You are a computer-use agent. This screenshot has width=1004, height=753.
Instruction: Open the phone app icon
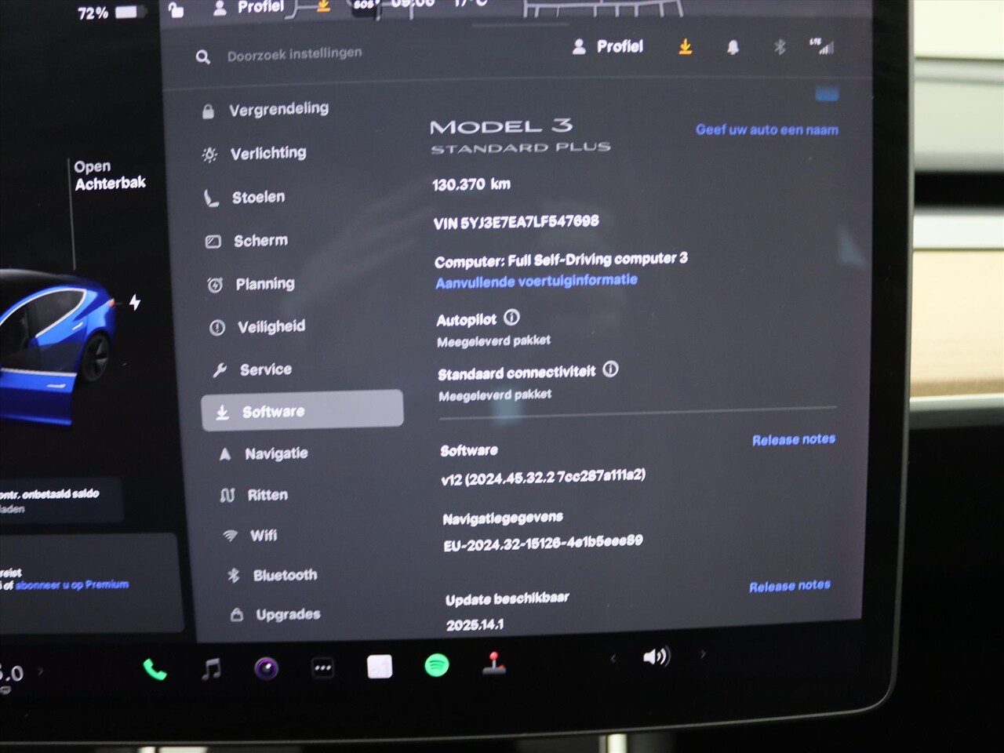[x=155, y=670]
